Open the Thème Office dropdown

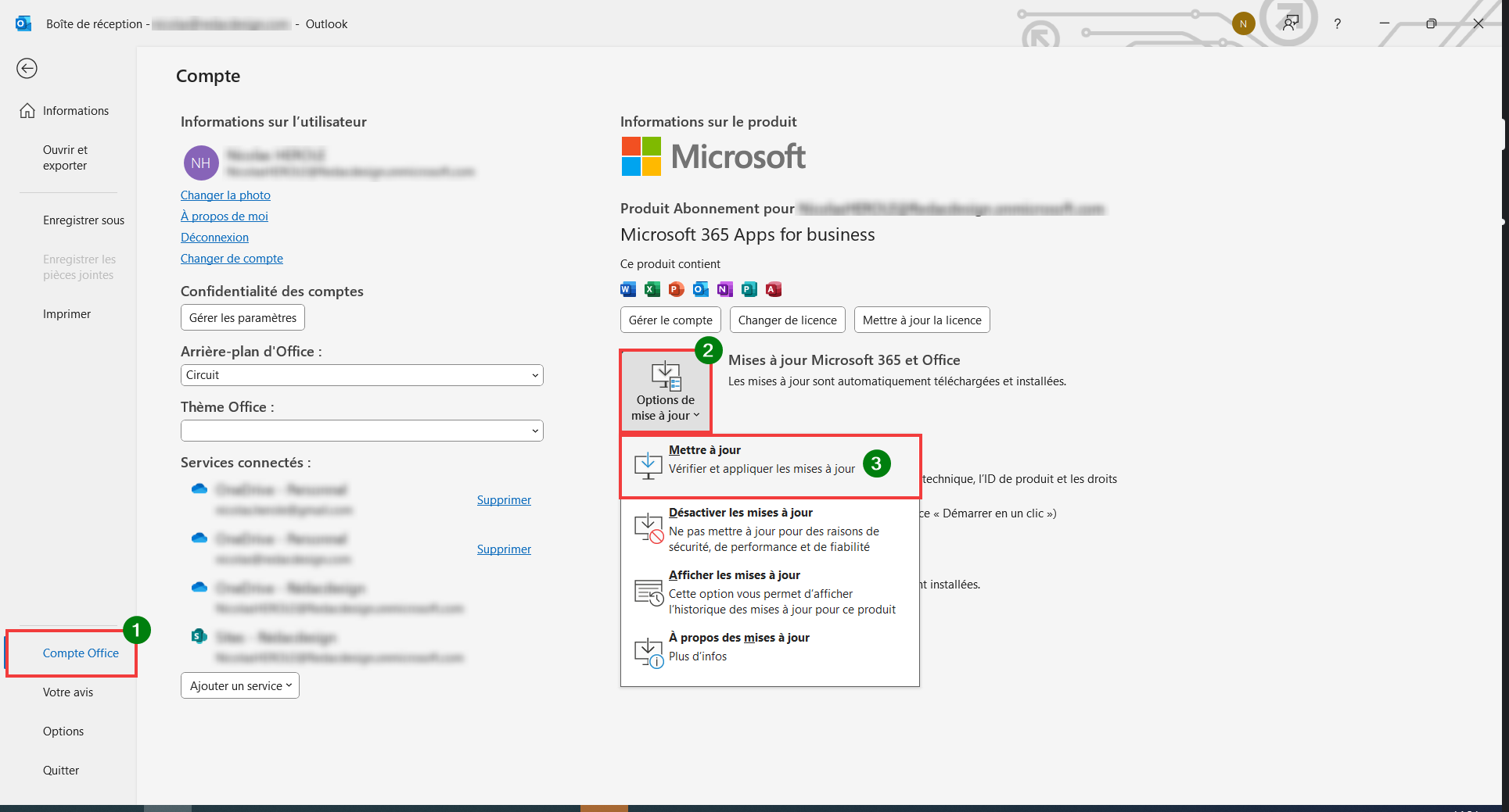[362, 431]
